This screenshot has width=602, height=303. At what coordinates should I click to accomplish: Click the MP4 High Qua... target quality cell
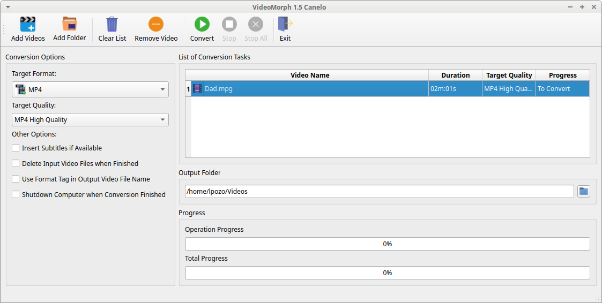(x=509, y=89)
